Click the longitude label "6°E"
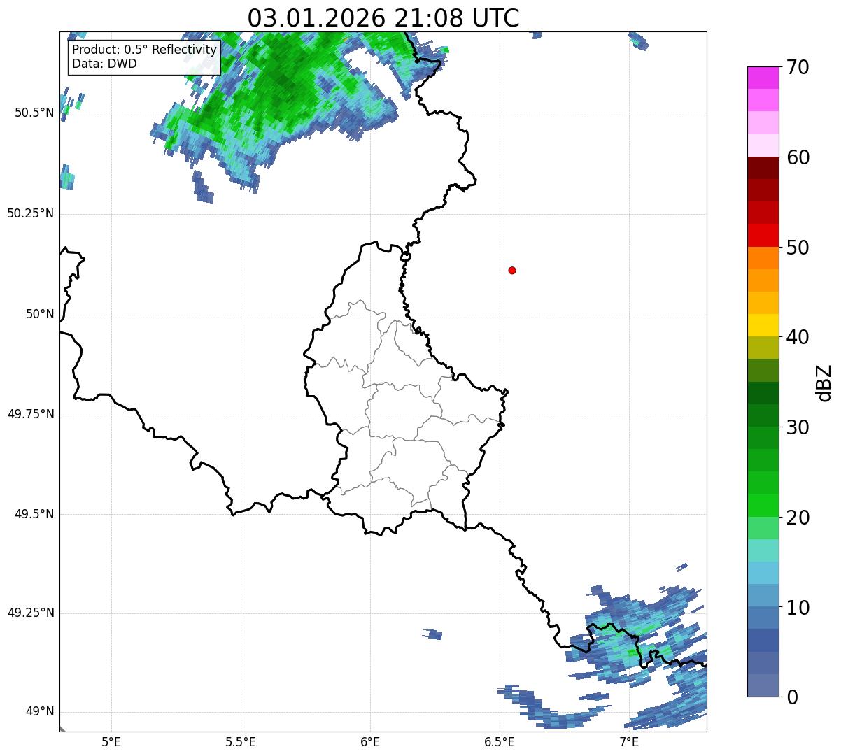The image size is (841, 756). coord(370,741)
